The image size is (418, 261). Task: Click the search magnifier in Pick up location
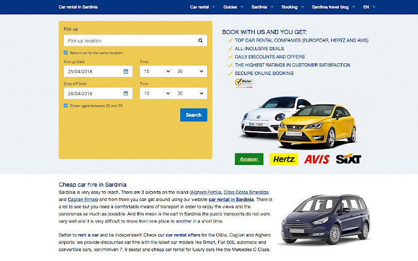click(x=201, y=40)
